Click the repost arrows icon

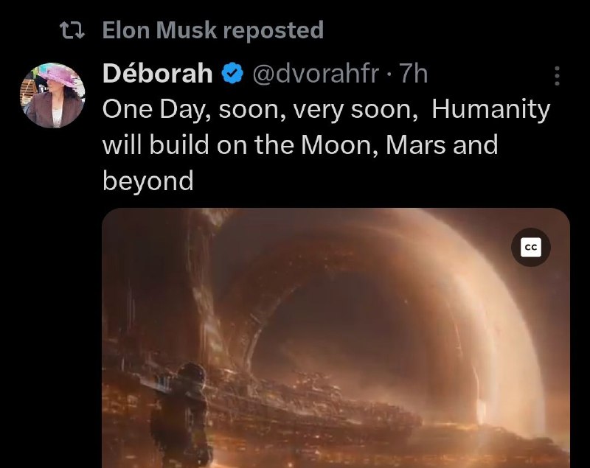[72, 30]
